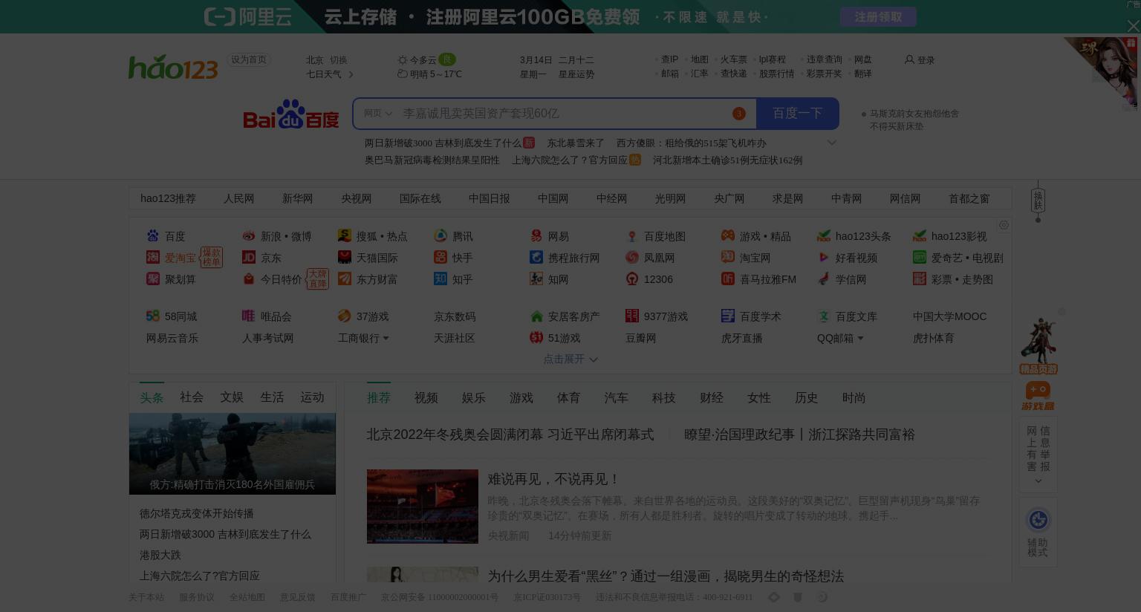Click the 12306 railway icon
The height and width of the screenshot is (612, 1141).
(x=632, y=279)
